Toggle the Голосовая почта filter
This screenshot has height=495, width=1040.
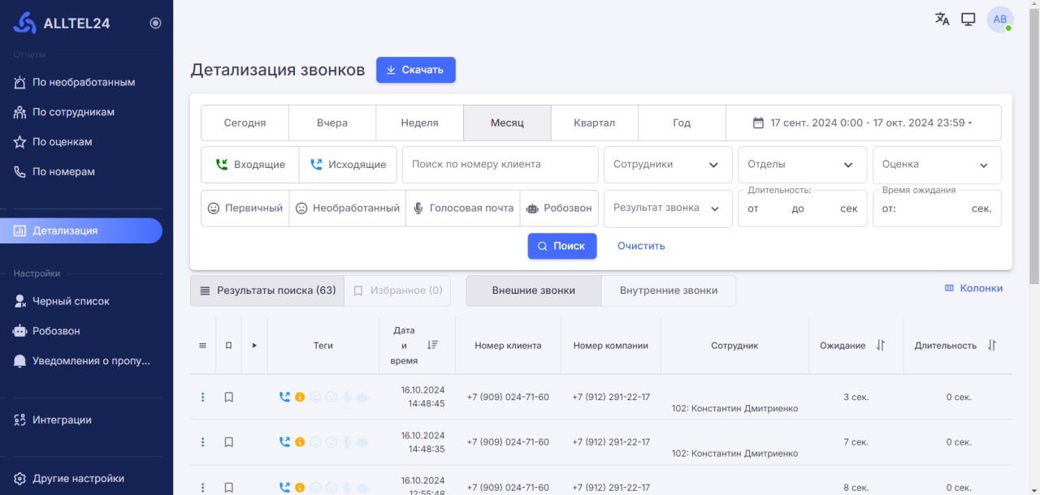tap(463, 209)
